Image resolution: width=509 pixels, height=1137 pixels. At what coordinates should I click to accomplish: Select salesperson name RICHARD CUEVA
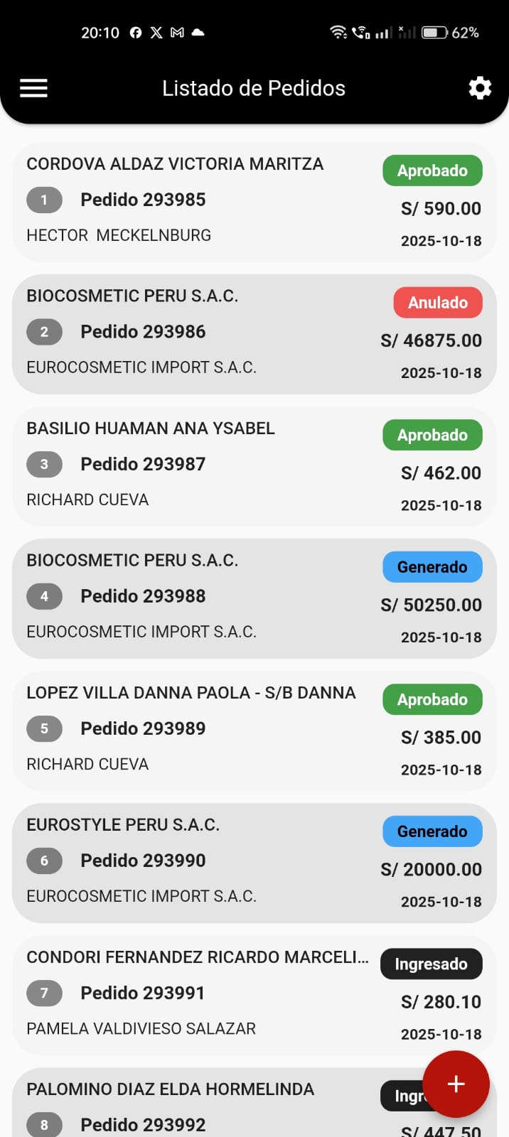[x=87, y=500]
